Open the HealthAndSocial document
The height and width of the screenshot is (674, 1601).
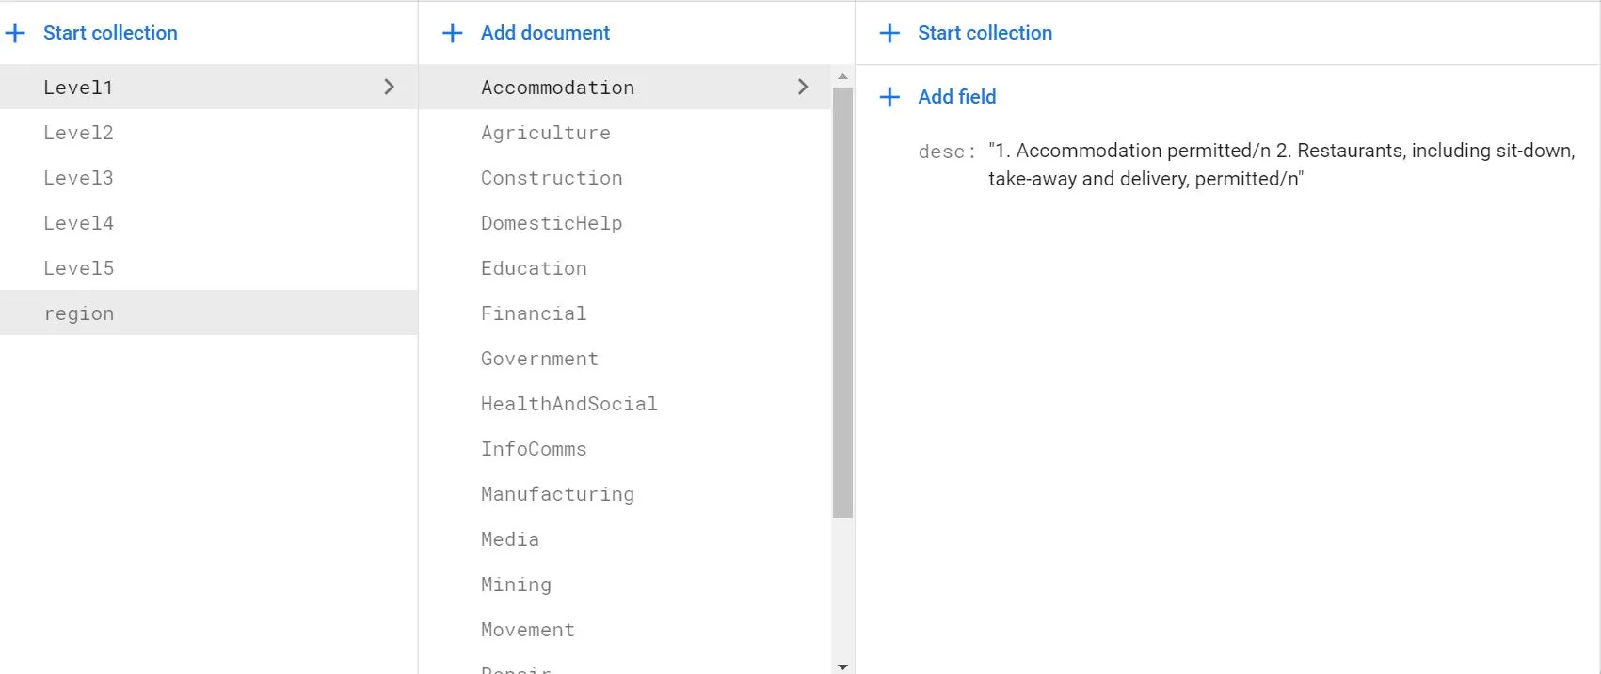569,404
